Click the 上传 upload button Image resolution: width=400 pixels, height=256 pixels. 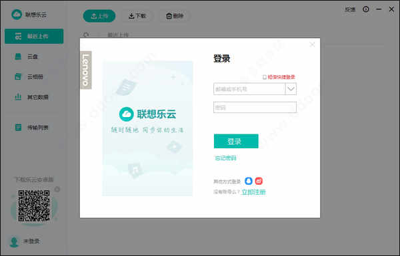99,16
